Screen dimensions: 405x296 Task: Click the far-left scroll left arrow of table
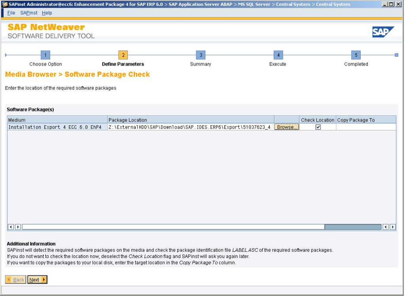click(x=11, y=227)
